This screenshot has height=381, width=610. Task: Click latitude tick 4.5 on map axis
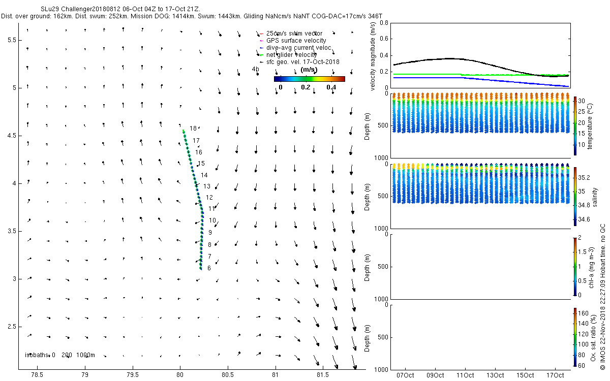12,136
